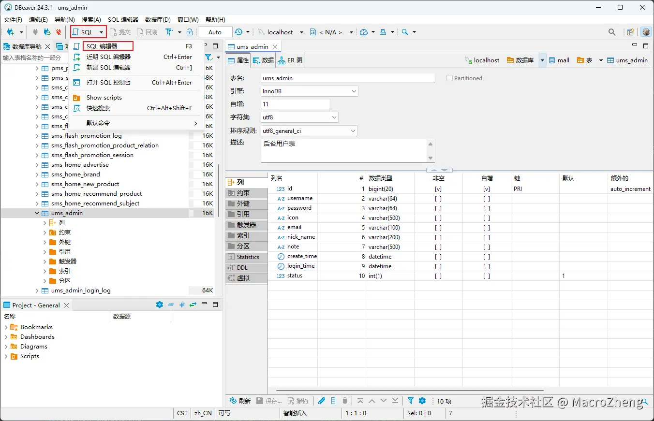The width and height of the screenshot is (654, 421).
Task: Click the reconnect (invalidate) icon in toolbar
Action: (47, 32)
